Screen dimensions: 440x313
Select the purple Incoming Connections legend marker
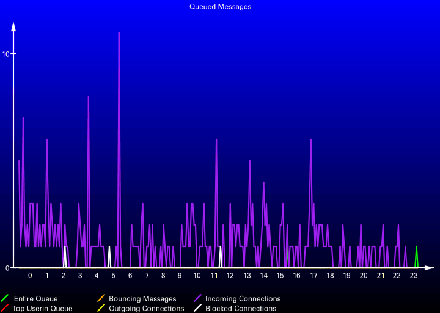coord(198,299)
